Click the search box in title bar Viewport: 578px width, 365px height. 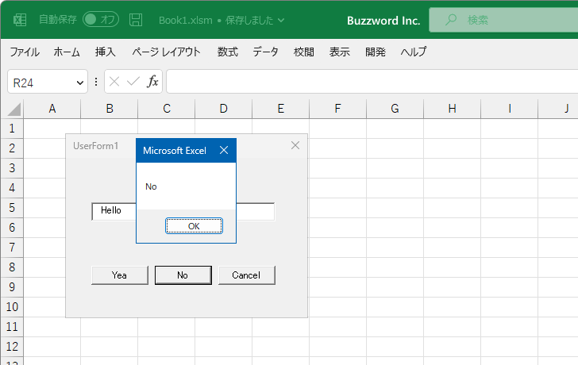click(503, 20)
